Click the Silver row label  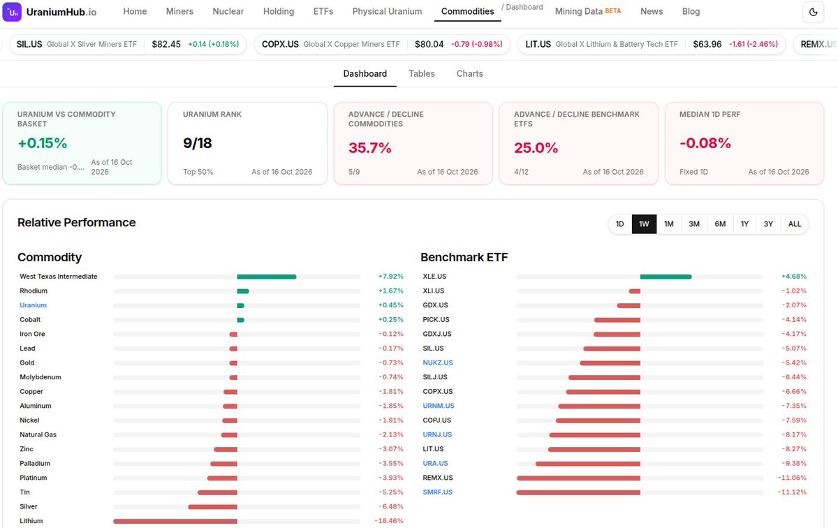click(x=29, y=506)
